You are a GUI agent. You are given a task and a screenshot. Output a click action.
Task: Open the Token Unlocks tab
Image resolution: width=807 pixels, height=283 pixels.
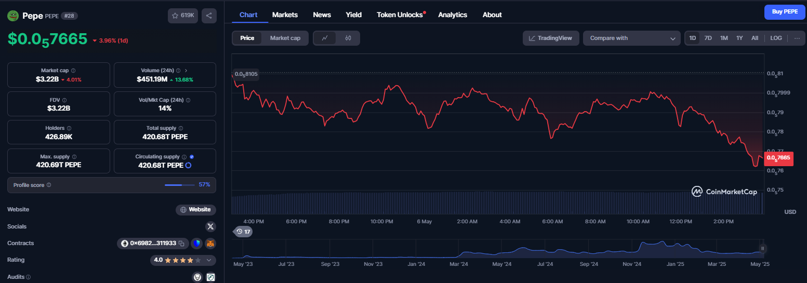click(x=400, y=15)
